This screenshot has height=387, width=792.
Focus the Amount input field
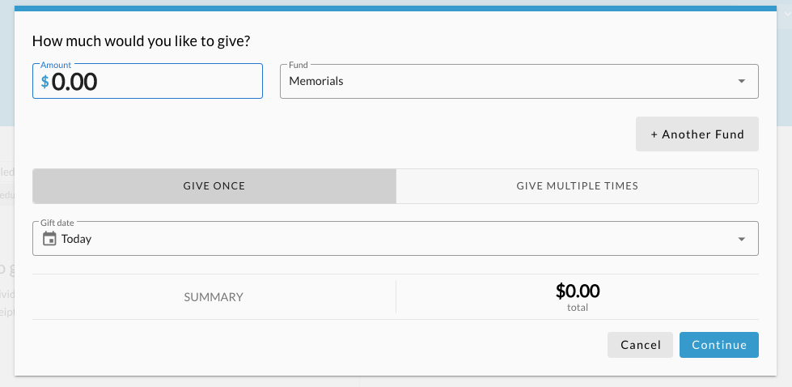coord(147,81)
